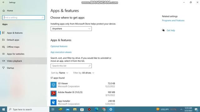Focus the Search this list field

71,66
